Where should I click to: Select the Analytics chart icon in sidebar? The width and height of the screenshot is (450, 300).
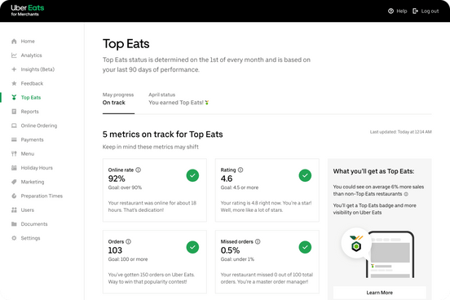point(14,55)
